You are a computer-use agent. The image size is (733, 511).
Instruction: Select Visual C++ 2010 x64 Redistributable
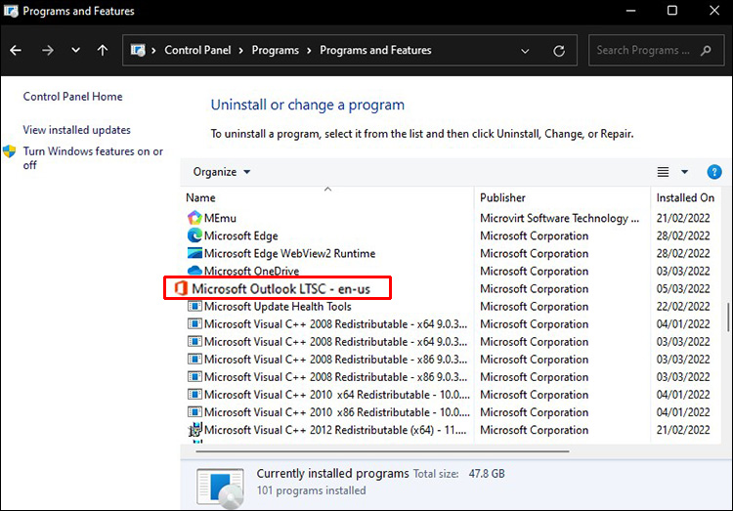pyautogui.click(x=337, y=395)
